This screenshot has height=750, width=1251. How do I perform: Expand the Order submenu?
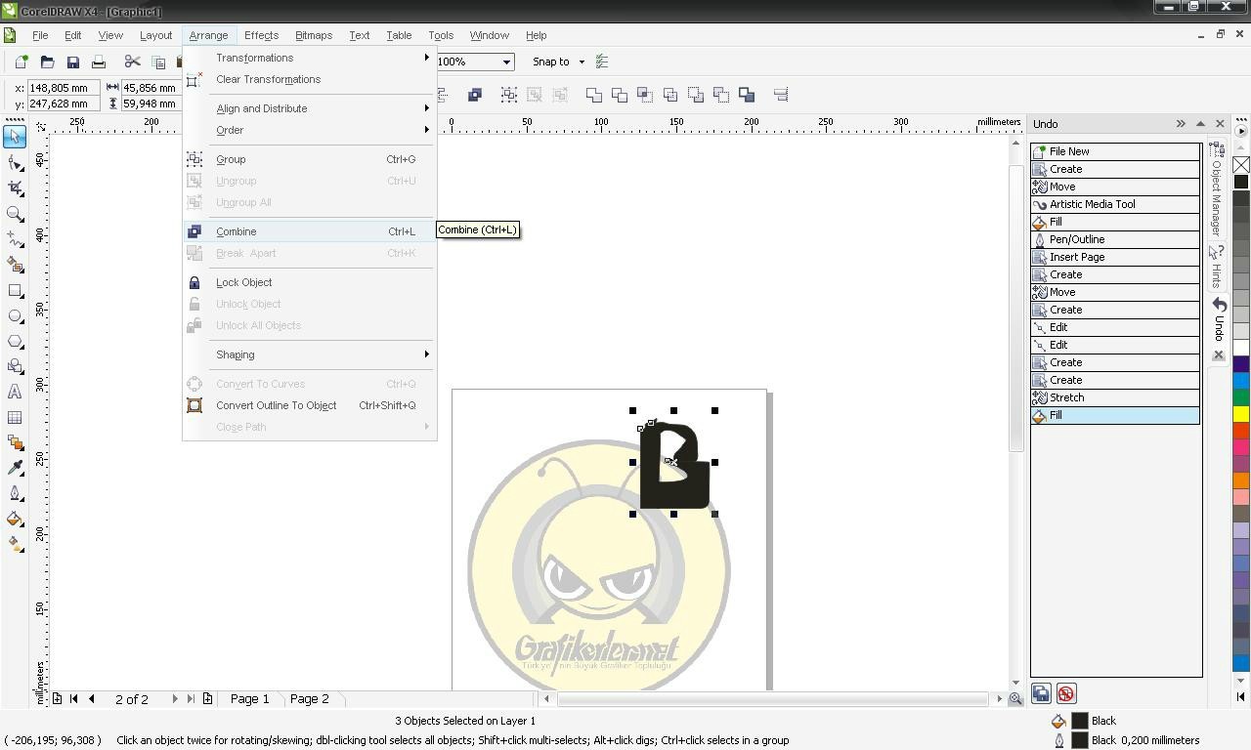pyautogui.click(x=309, y=130)
